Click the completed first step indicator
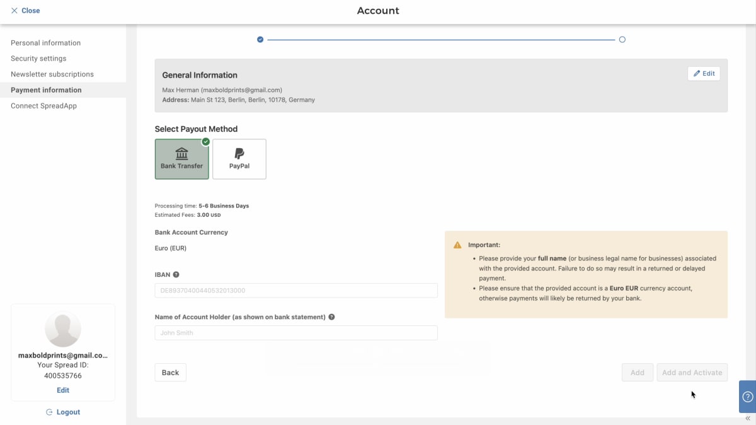 point(260,40)
